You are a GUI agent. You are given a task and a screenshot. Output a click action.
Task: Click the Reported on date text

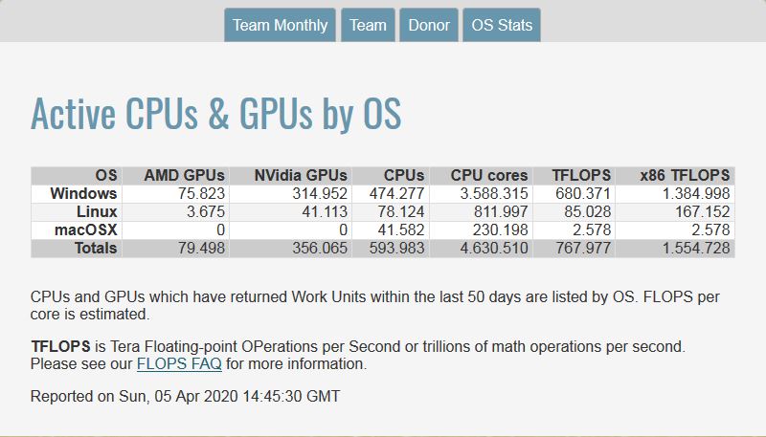[x=185, y=396]
